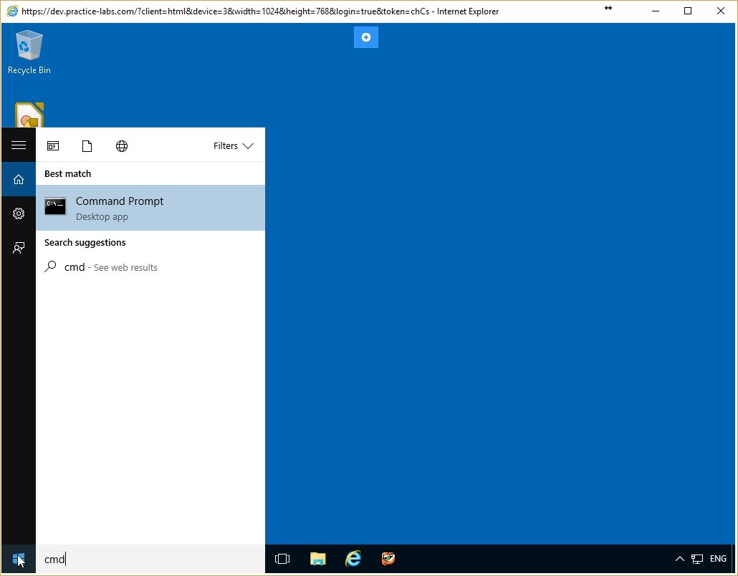The image size is (738, 576).
Task: Select the ENG language indicator
Action: coord(717,559)
